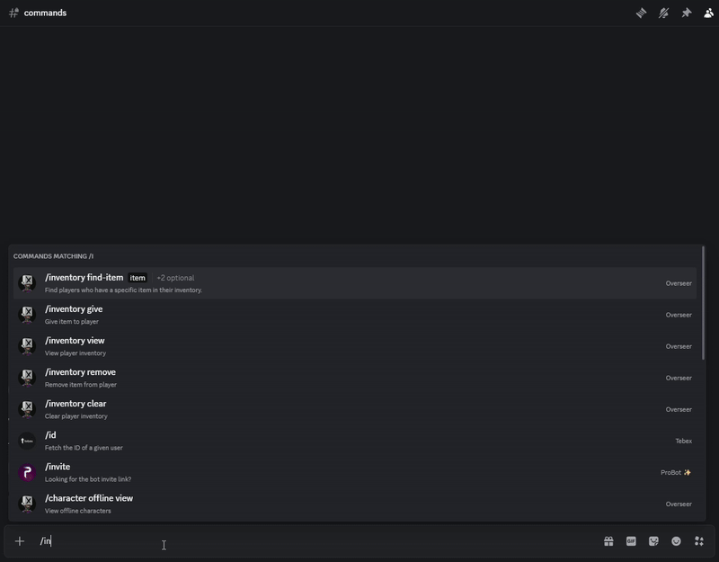
Task: Open the Threads panel
Action: 642,13
